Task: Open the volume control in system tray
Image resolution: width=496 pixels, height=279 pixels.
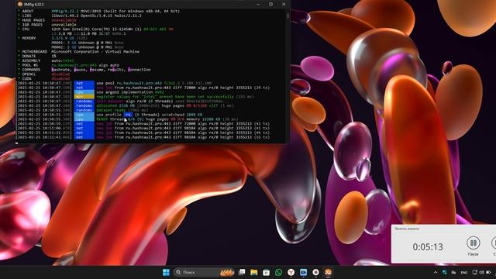Action: click(x=481, y=272)
